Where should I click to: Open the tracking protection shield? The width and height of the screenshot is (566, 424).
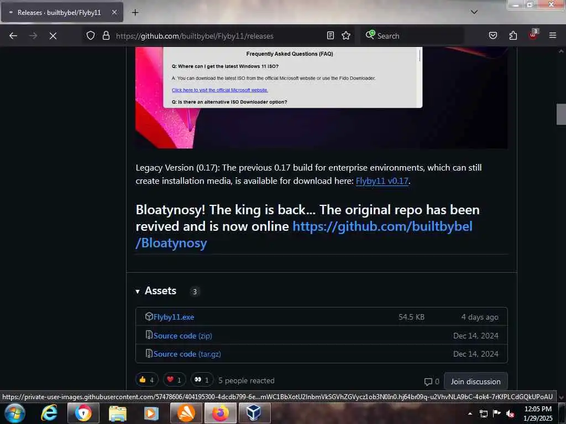click(91, 36)
